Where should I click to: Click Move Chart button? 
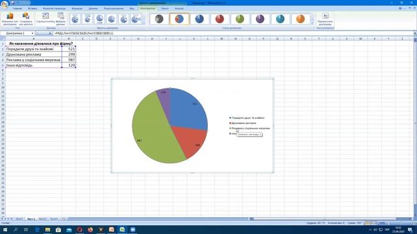tap(325, 19)
